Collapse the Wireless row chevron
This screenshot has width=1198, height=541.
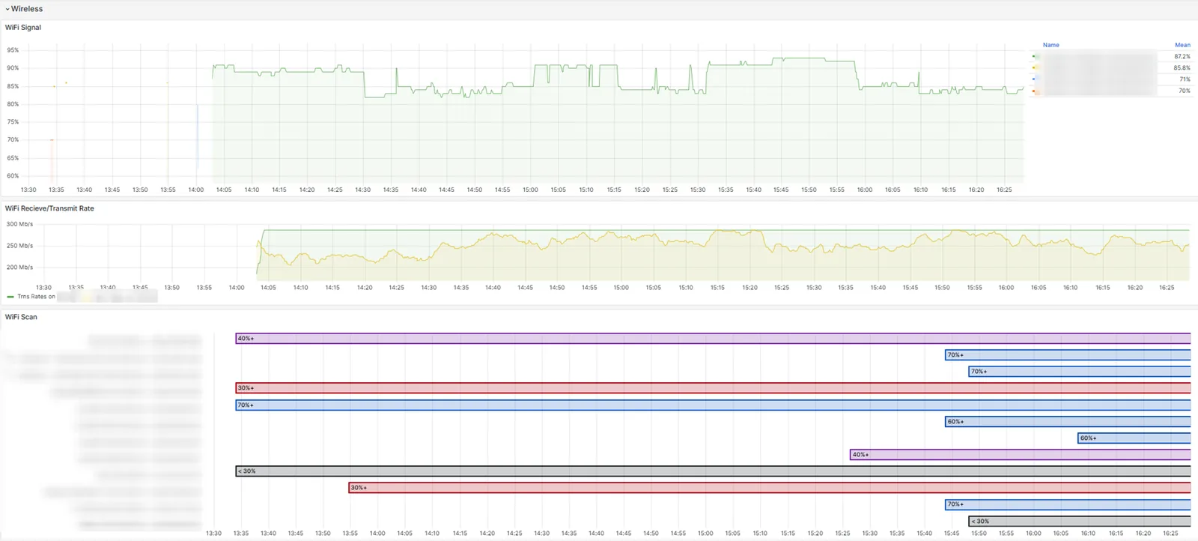[x=7, y=9]
